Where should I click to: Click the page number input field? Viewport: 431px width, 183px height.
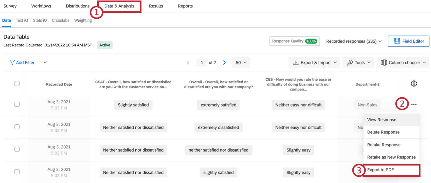[202, 63]
